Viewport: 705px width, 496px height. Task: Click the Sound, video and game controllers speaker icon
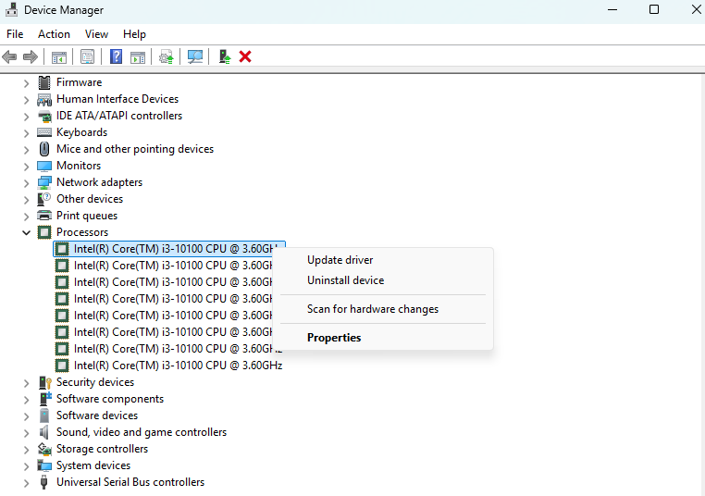tap(44, 432)
